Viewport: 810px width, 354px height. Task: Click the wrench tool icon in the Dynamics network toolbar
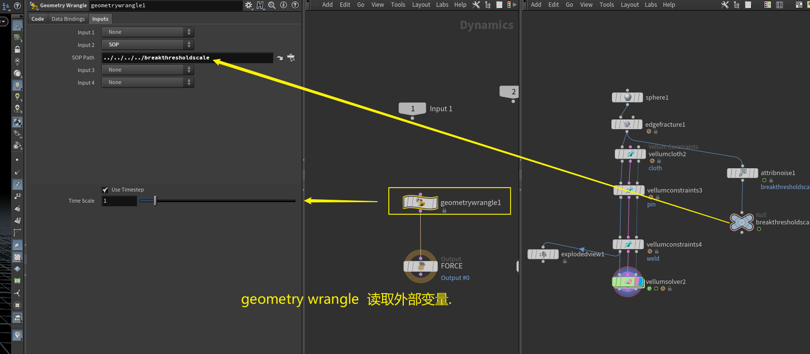click(x=476, y=5)
